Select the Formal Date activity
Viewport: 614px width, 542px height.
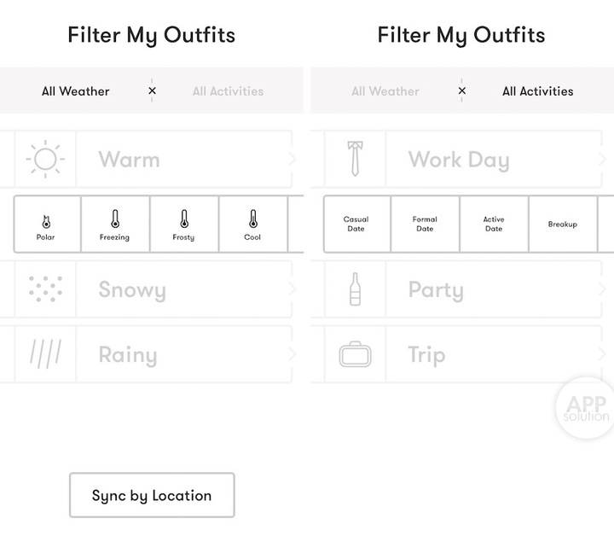pyautogui.click(x=425, y=224)
